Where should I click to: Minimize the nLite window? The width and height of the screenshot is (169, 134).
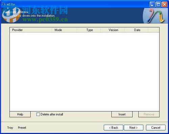(x=152, y=4)
